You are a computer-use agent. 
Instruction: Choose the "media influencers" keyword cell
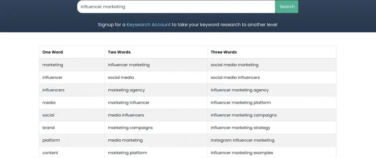tap(126, 115)
